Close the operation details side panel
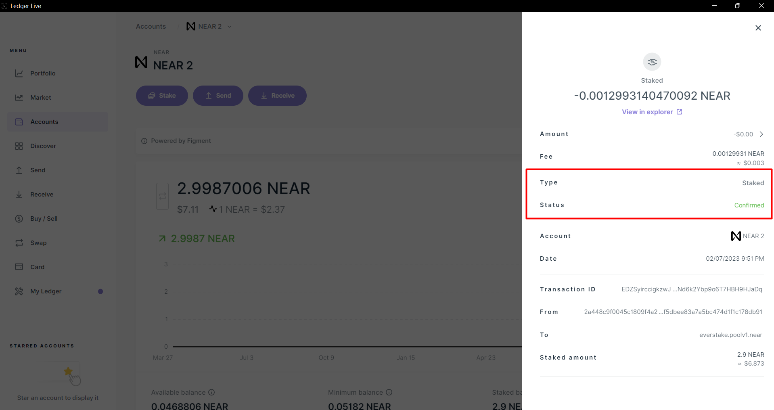This screenshot has width=774, height=410. tap(758, 28)
